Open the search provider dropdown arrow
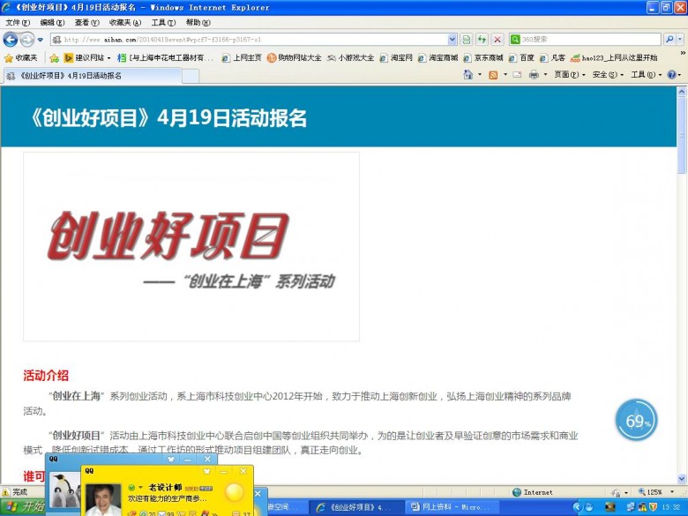The width and height of the screenshot is (688, 516). [680, 40]
